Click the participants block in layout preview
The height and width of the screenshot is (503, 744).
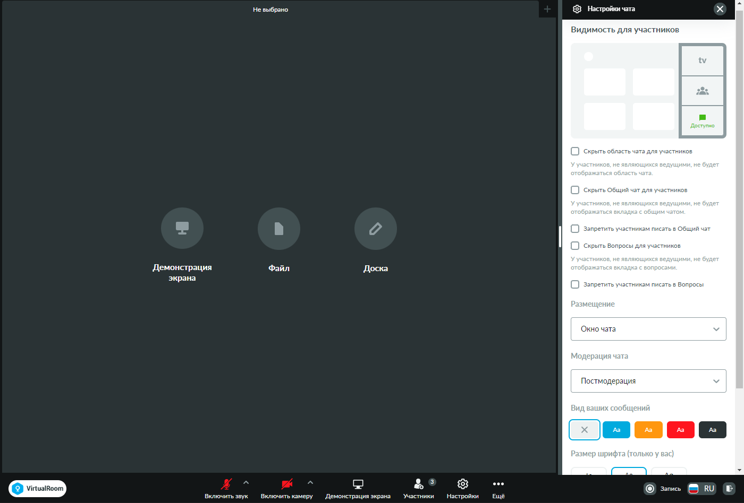pyautogui.click(x=703, y=91)
